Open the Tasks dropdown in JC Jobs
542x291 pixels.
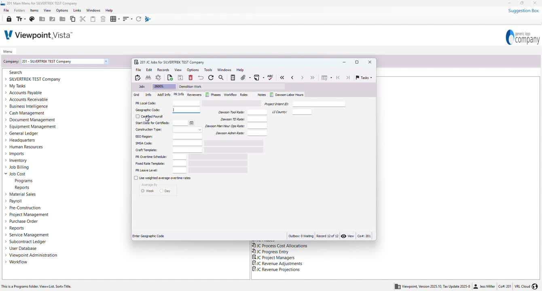tap(364, 78)
